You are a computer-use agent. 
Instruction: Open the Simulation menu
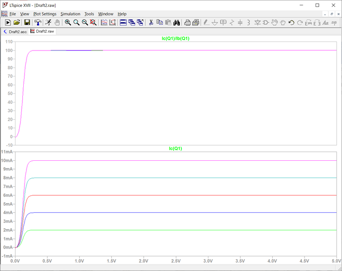point(70,14)
